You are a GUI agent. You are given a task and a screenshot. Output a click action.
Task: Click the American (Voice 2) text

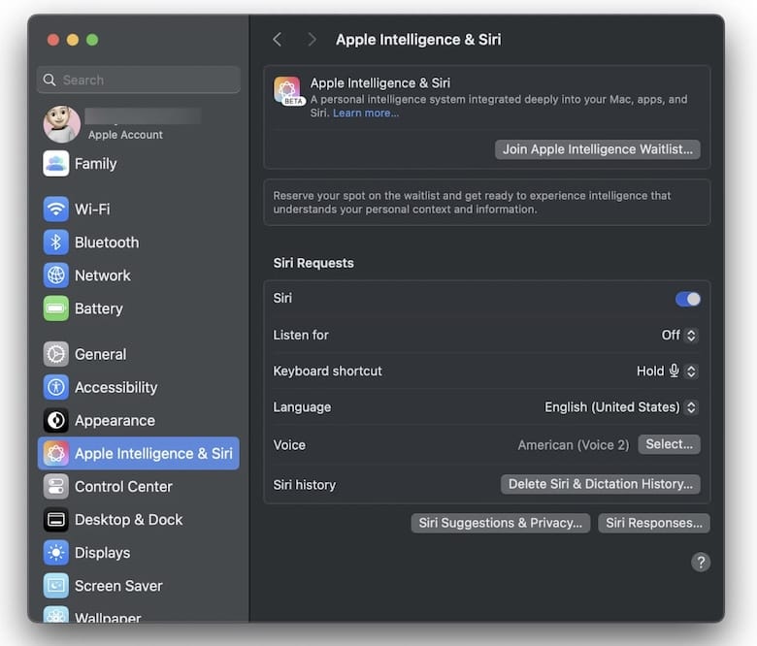(x=574, y=445)
